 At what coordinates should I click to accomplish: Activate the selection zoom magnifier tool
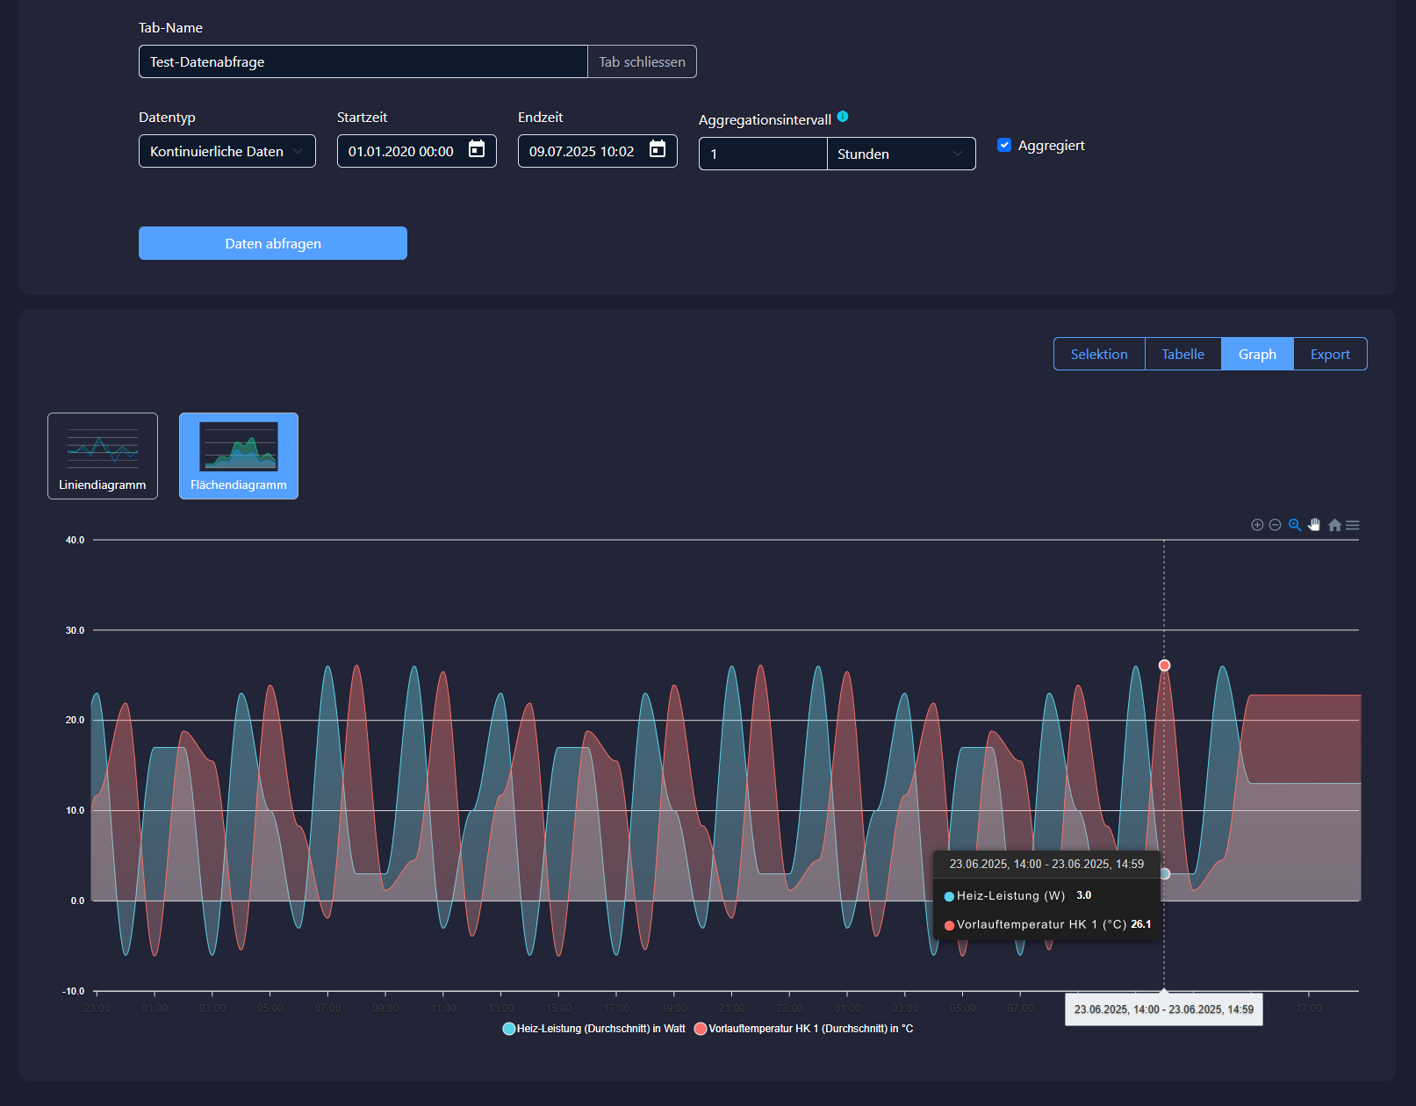(x=1295, y=525)
